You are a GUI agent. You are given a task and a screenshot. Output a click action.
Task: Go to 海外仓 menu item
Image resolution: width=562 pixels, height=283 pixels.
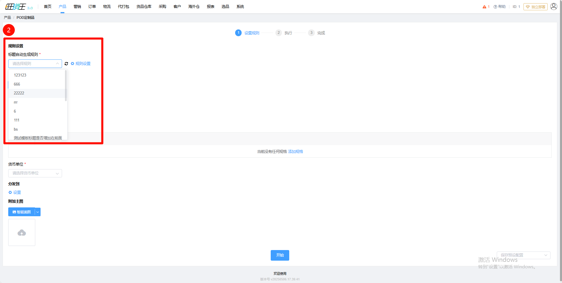point(194,6)
